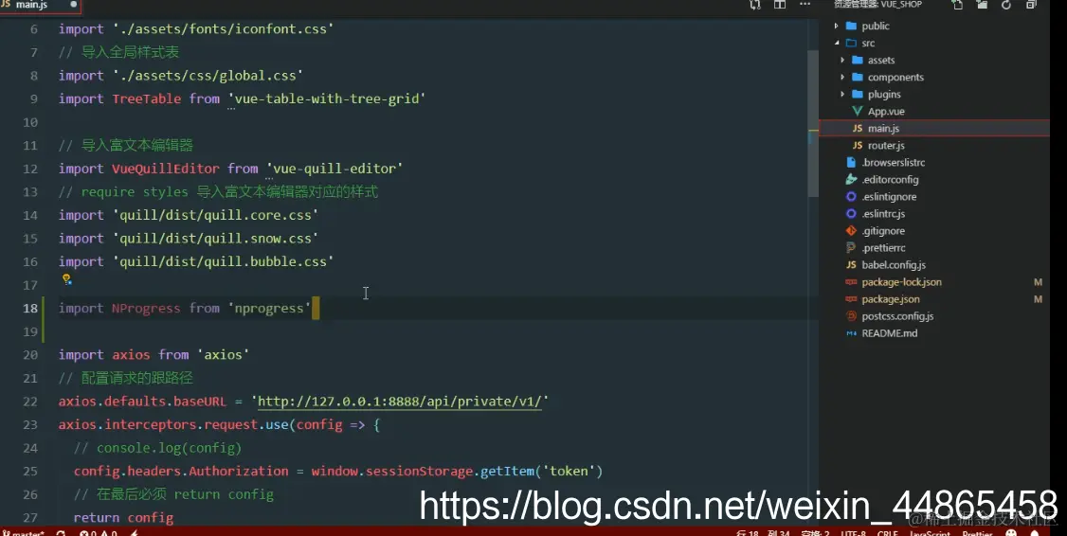
Task: Select the components folder name
Action: (x=895, y=77)
